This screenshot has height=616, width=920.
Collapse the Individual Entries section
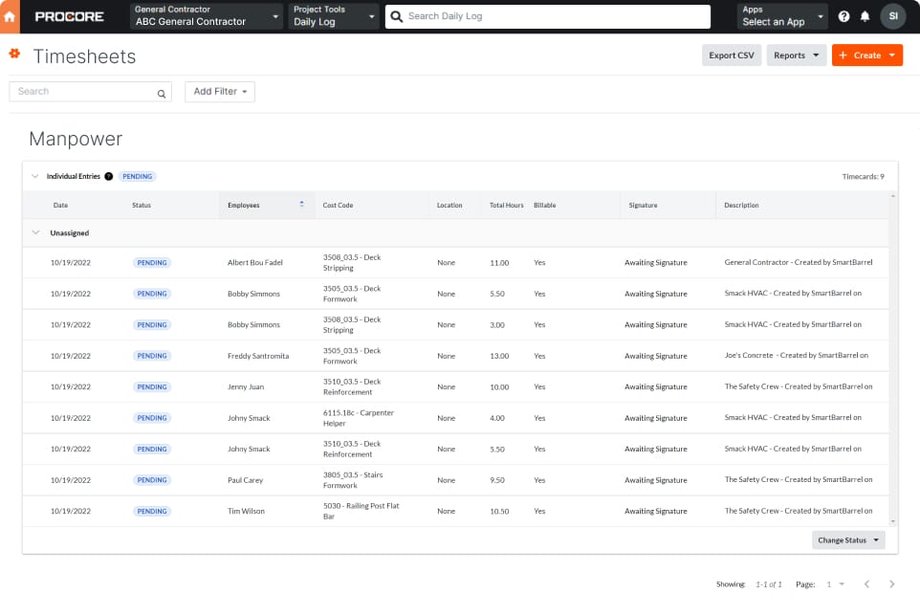(x=35, y=176)
